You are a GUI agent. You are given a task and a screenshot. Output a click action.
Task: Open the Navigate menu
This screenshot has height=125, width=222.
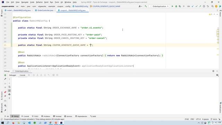point(25,2)
